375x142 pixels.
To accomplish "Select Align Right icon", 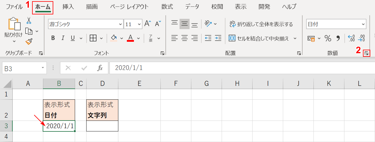I will [x=195, y=38].
